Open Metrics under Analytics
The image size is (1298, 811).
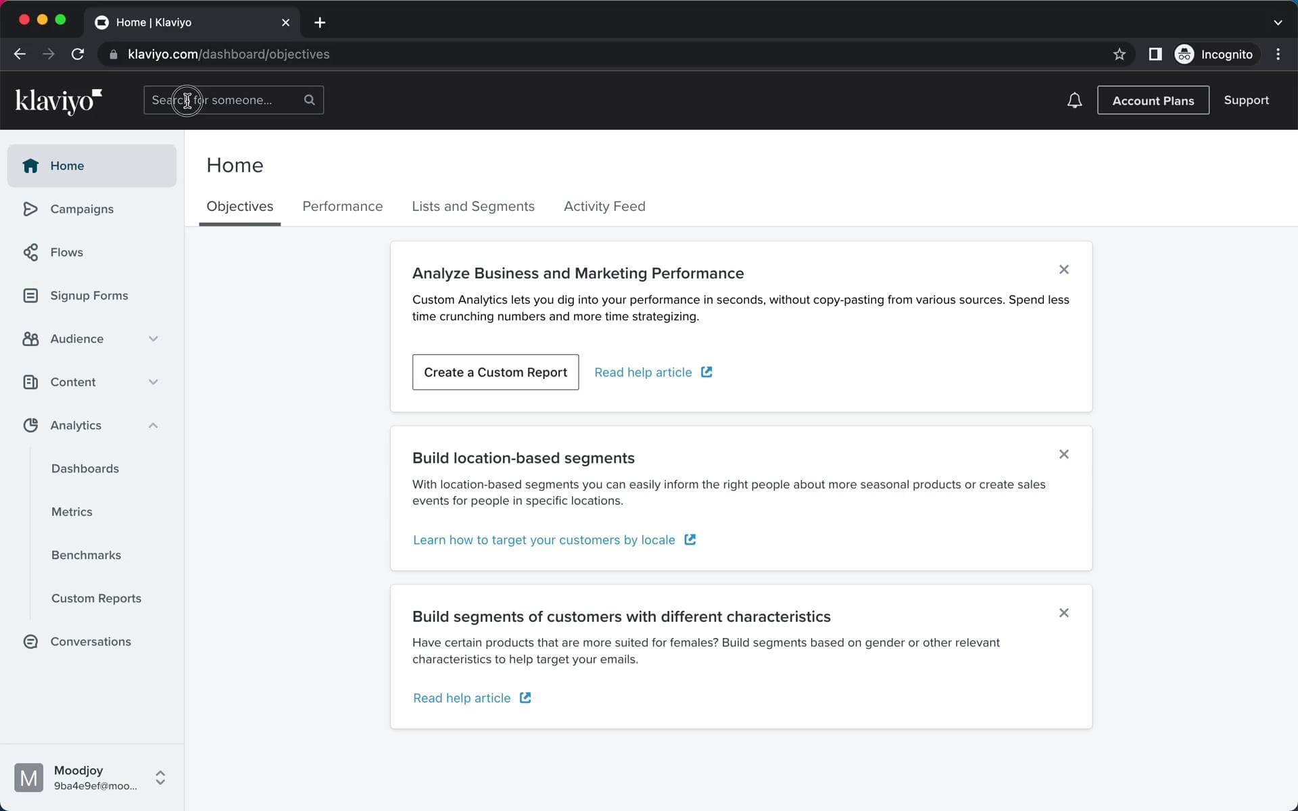(72, 512)
